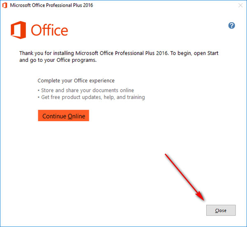Click the red arrow's tail starting end
This screenshot has height=227, width=247.
(166, 154)
